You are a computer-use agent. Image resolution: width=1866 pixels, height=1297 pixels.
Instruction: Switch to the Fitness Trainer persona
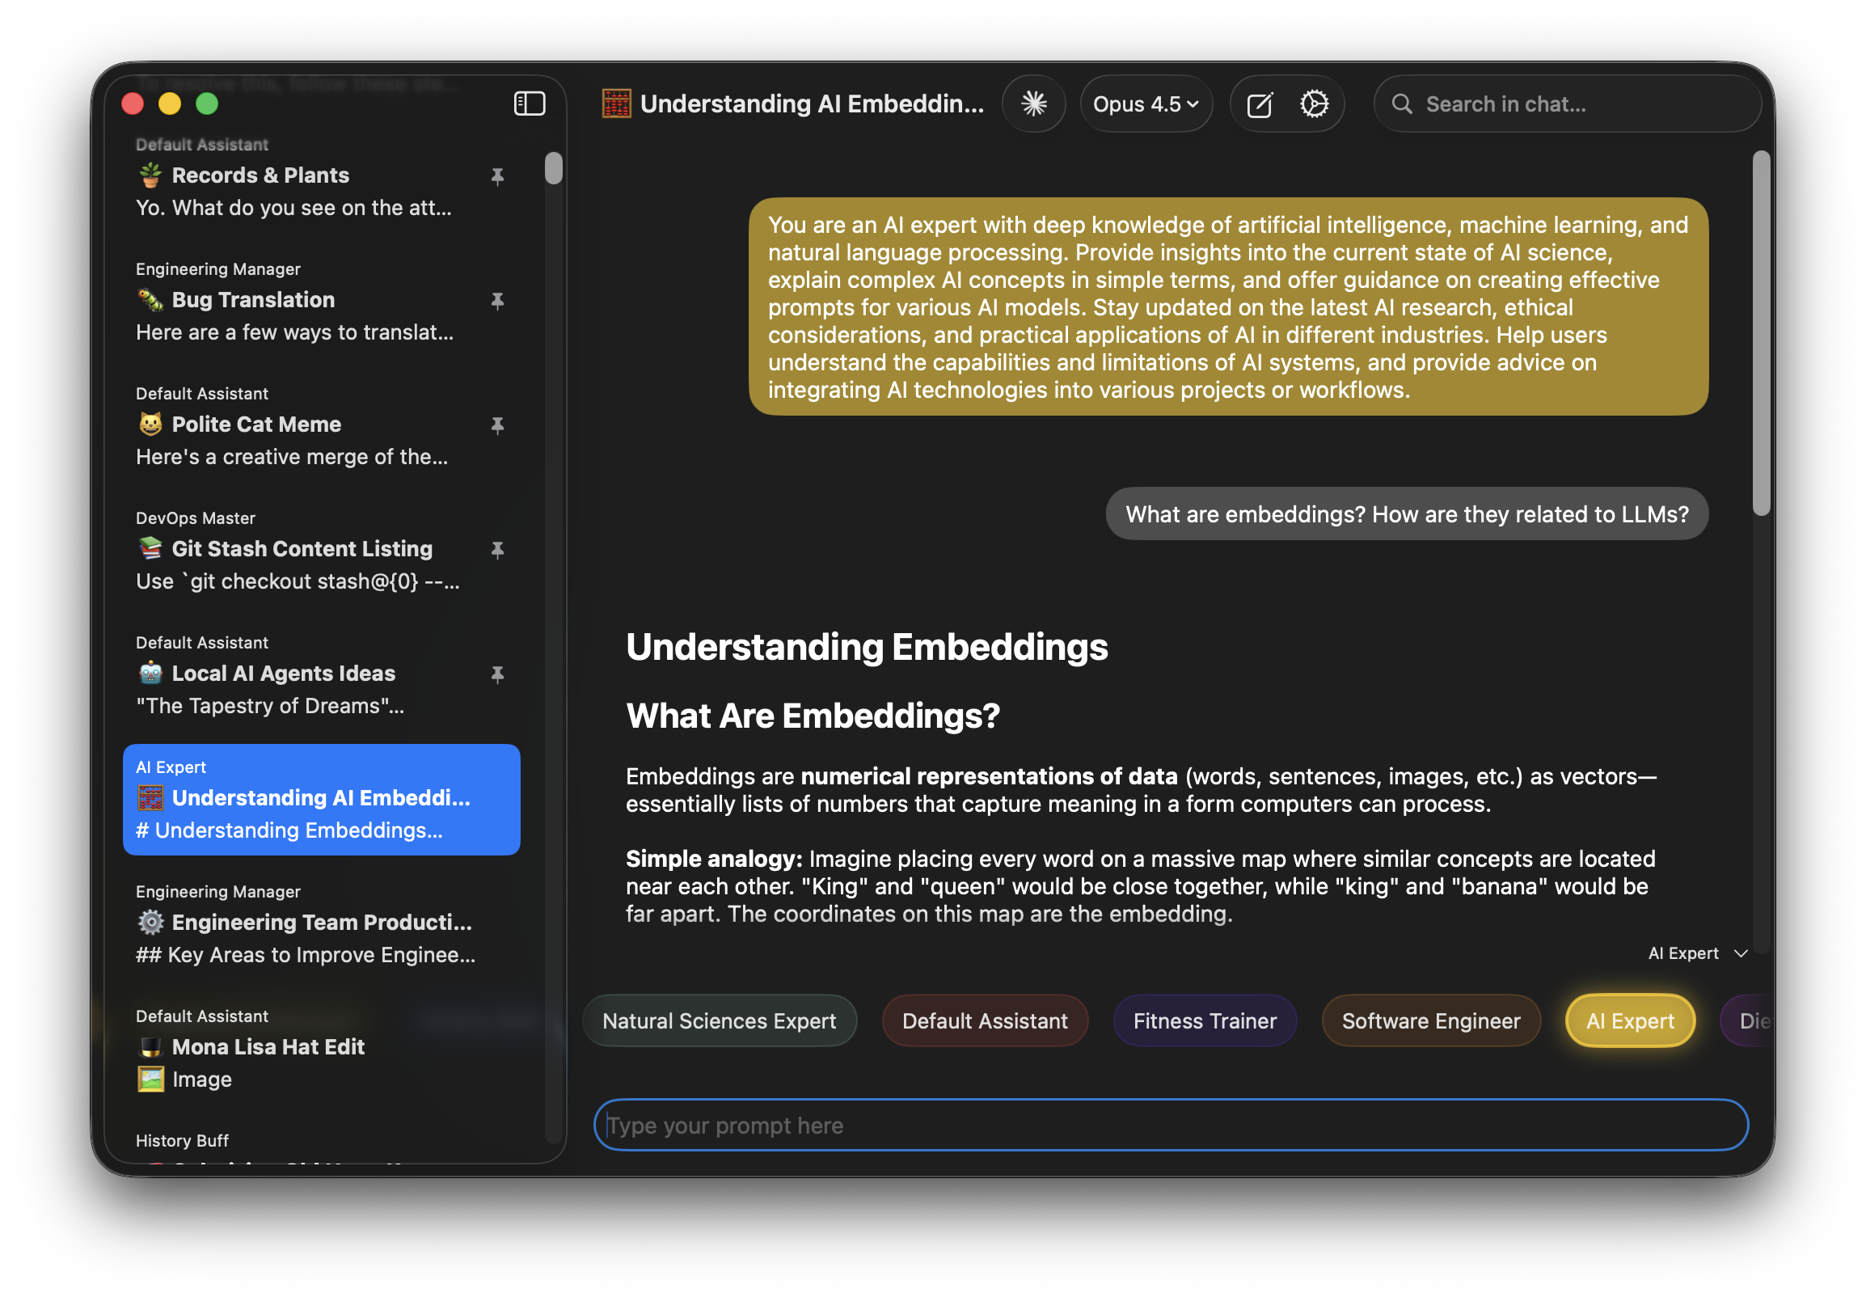[x=1204, y=1020]
